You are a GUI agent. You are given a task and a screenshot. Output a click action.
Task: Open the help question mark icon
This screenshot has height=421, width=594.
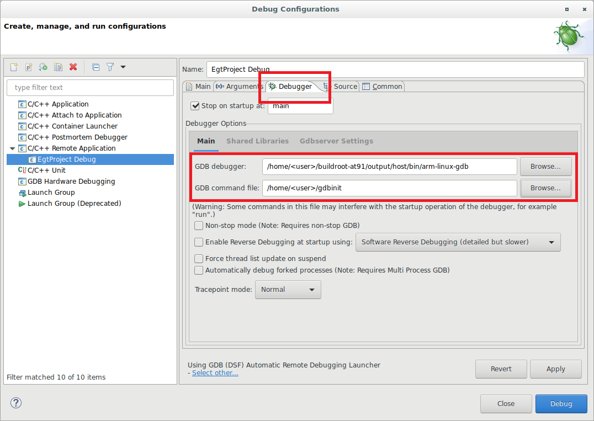(x=15, y=403)
